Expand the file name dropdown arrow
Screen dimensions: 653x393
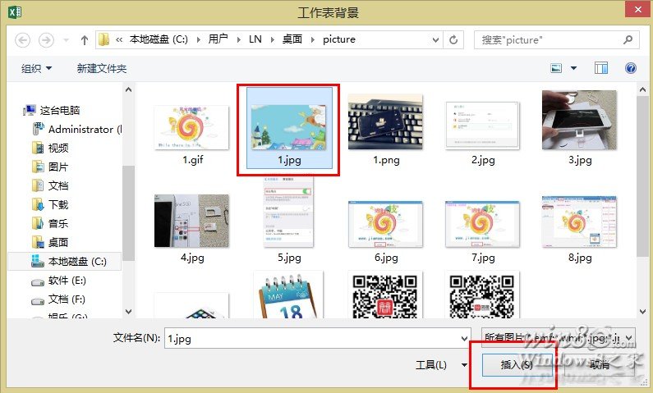pos(465,338)
